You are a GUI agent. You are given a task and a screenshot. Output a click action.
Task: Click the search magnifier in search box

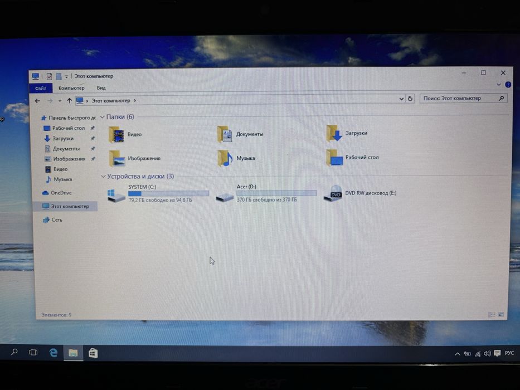point(501,98)
